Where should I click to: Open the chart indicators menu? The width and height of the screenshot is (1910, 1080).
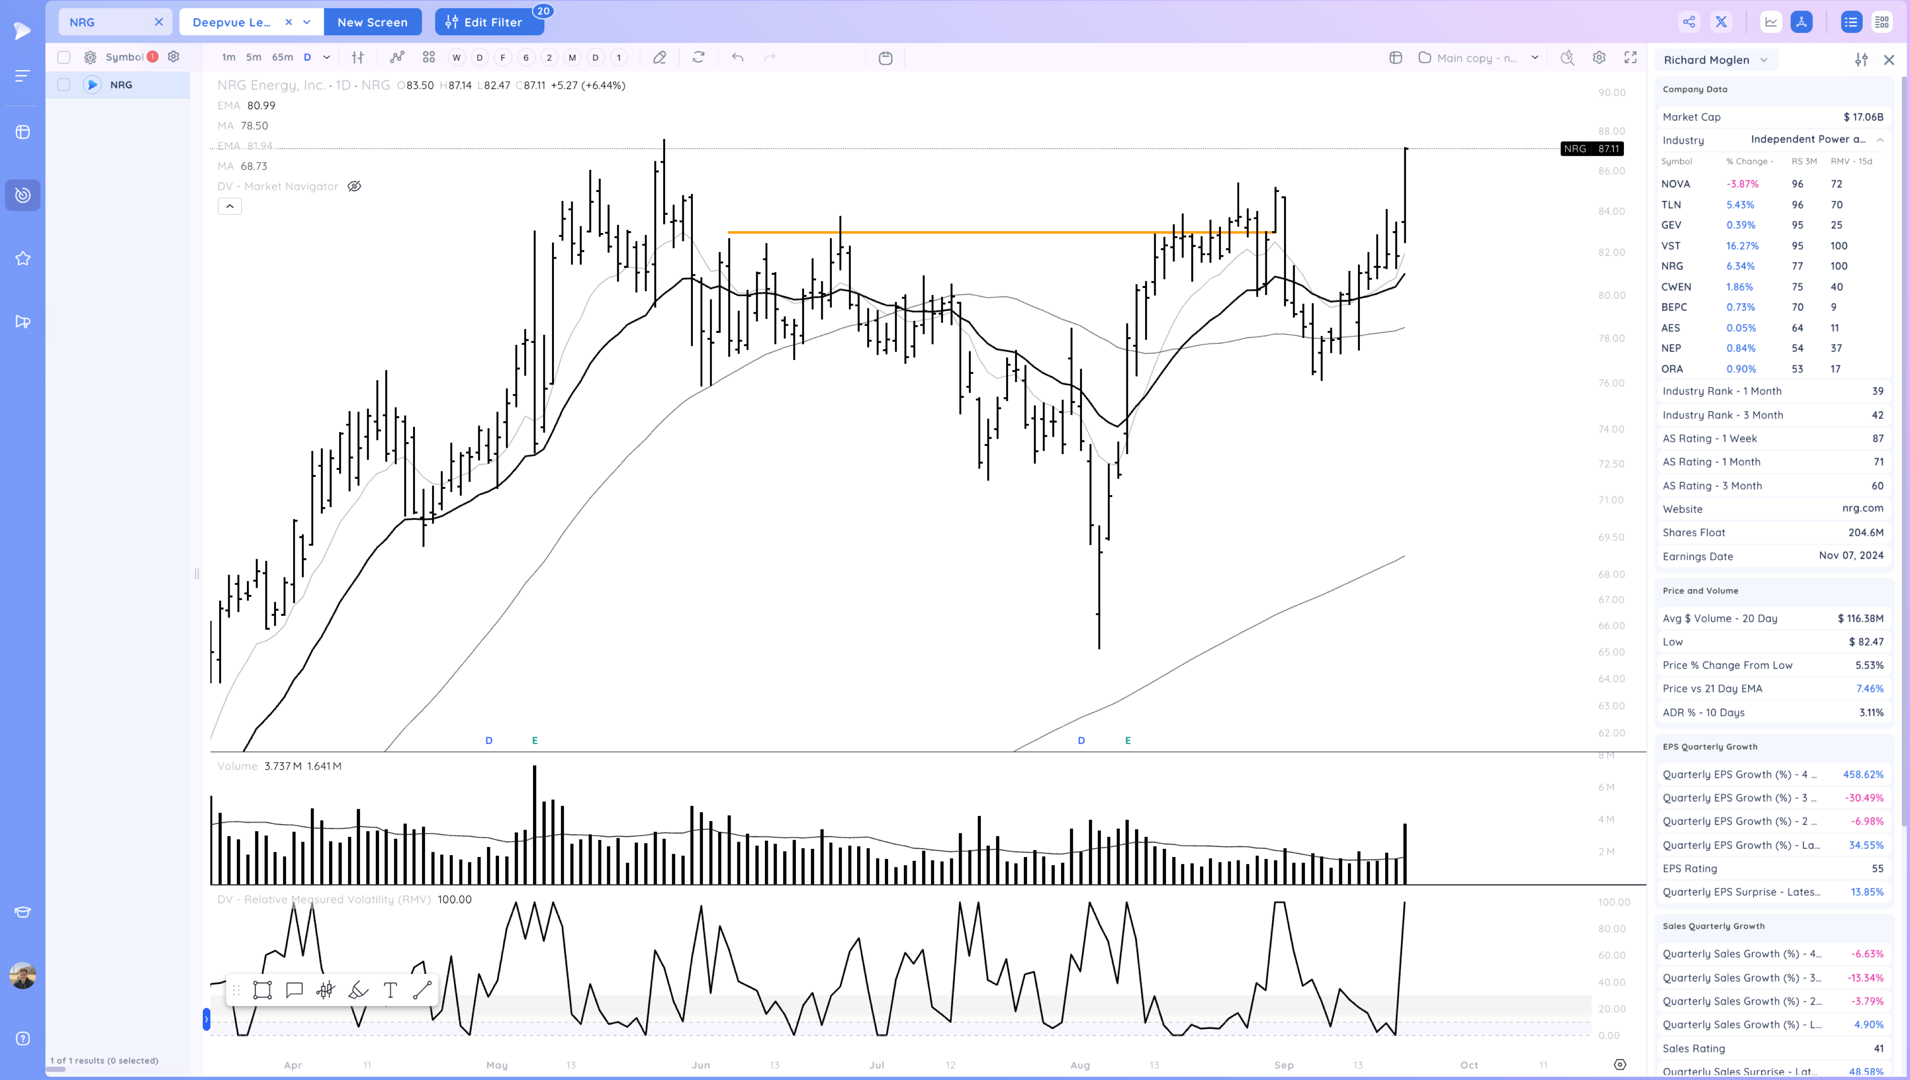(398, 57)
